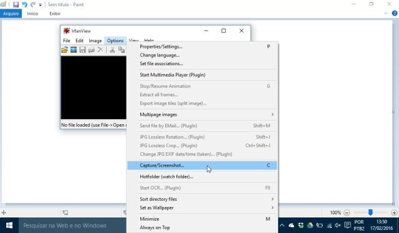Viewport: 399px width, 233px height.
Task: Click the Open folder icon in IrfanView toolbar
Action: tap(65, 50)
